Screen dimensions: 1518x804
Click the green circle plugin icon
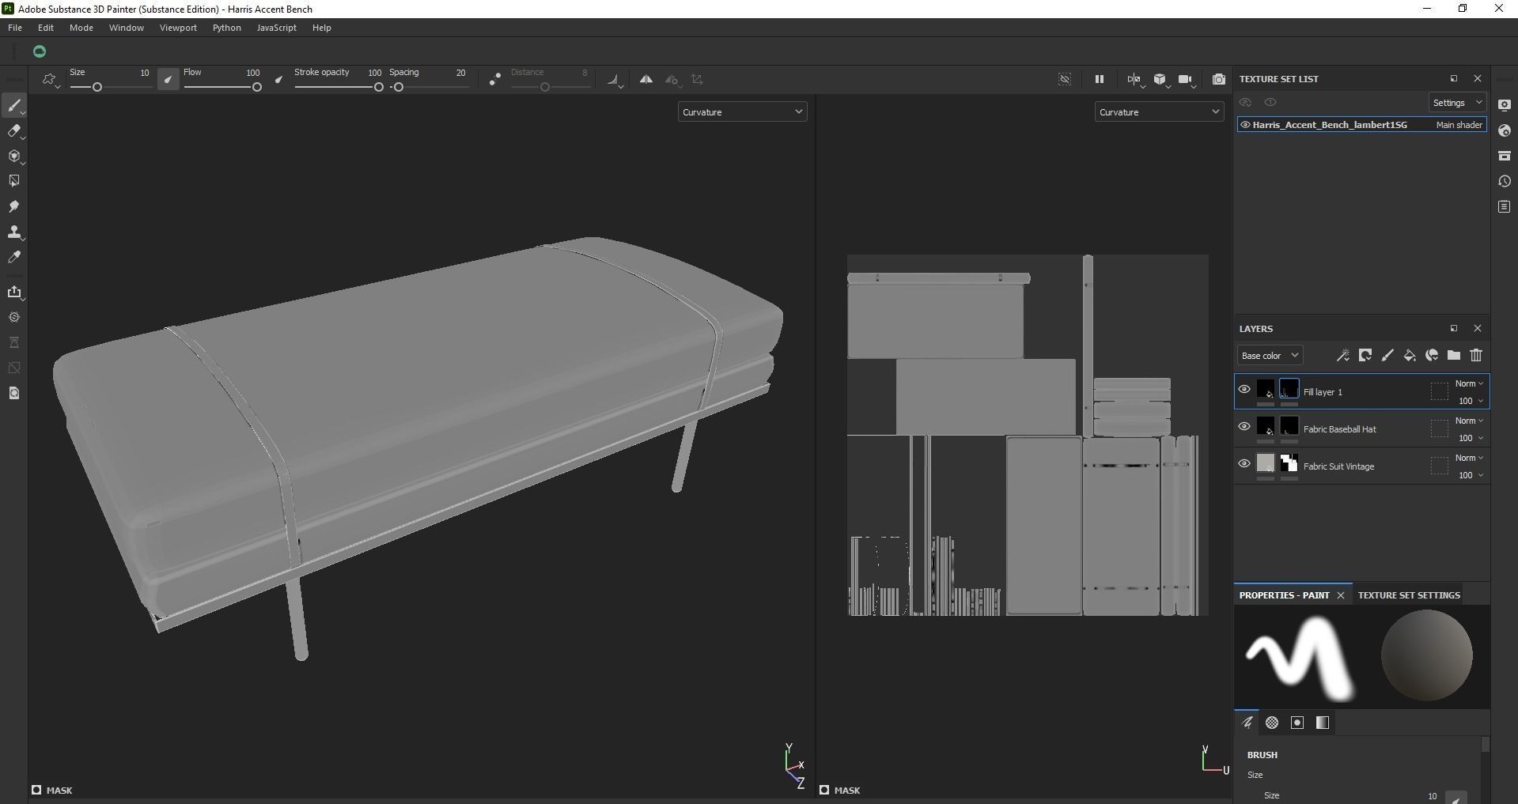(x=40, y=52)
